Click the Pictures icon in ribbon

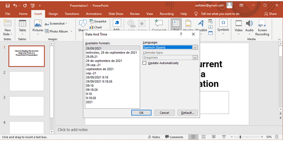pos(38,23)
